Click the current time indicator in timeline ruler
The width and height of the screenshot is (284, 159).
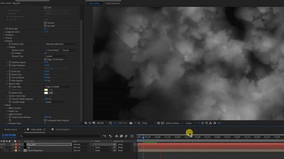[143, 137]
